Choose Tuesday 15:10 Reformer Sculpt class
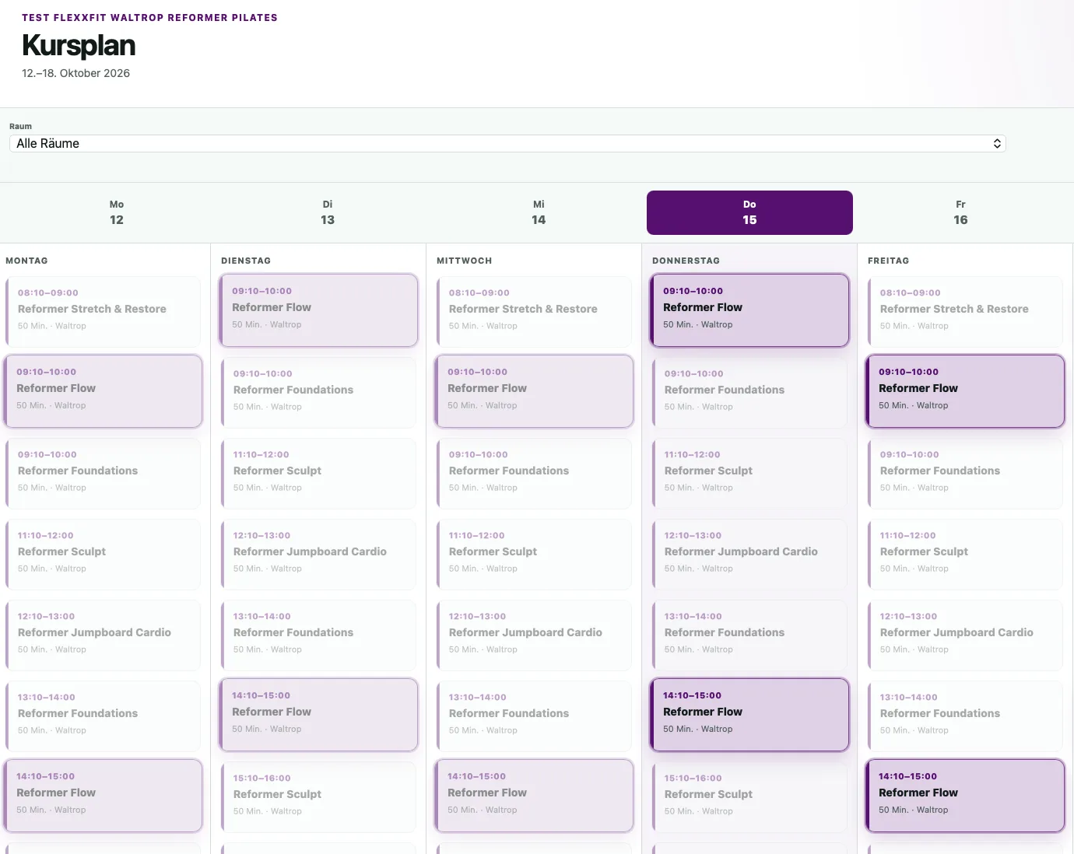The width and height of the screenshot is (1074, 854). (319, 797)
